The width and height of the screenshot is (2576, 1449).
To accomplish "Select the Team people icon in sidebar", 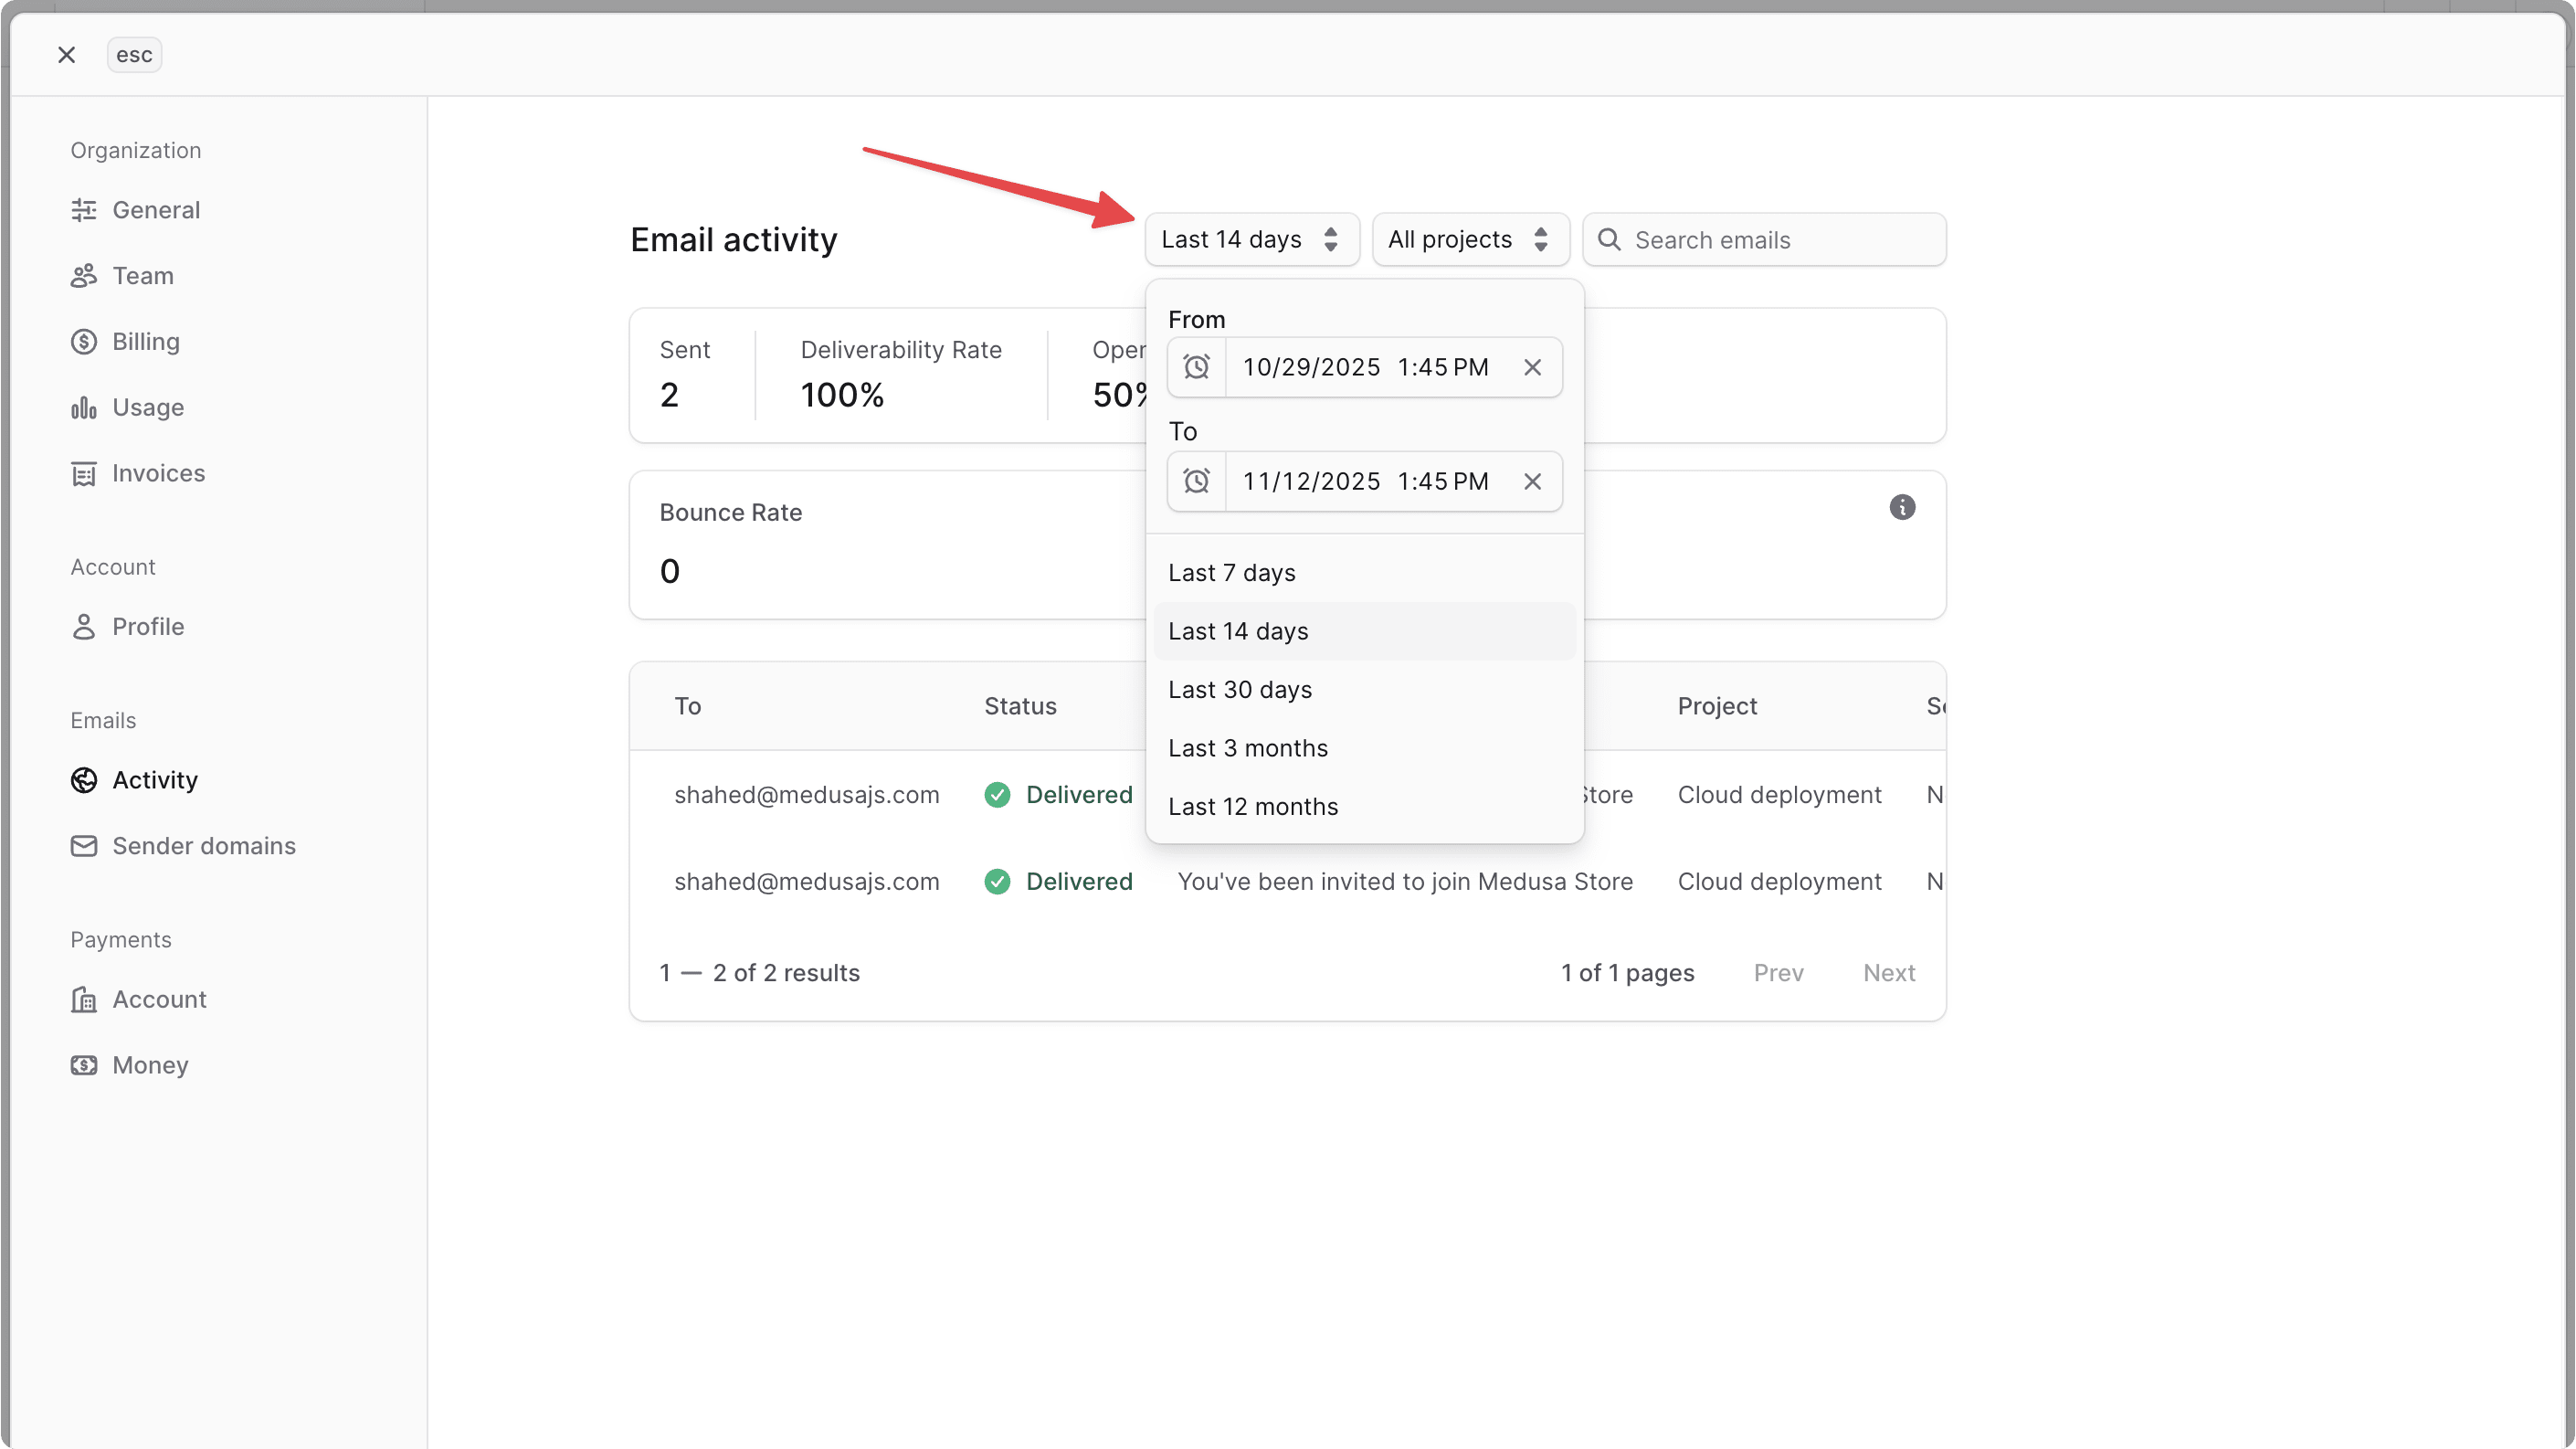I will click(84, 275).
